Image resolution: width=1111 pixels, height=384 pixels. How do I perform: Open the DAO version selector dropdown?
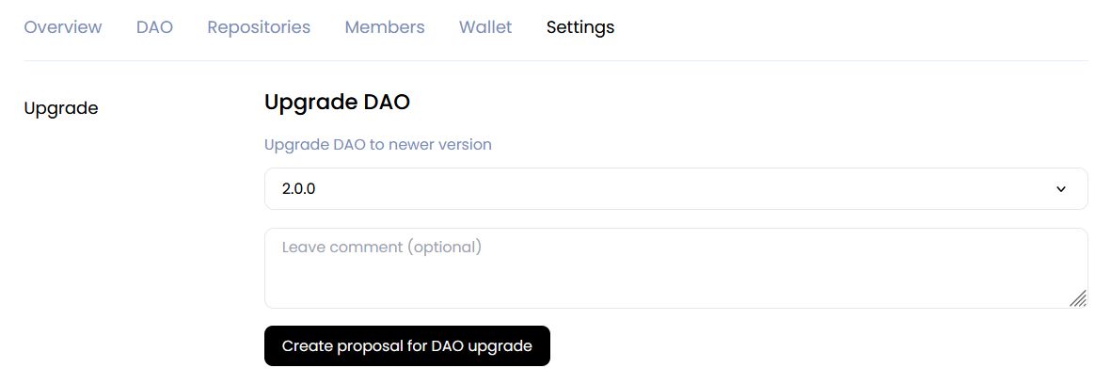tap(675, 189)
